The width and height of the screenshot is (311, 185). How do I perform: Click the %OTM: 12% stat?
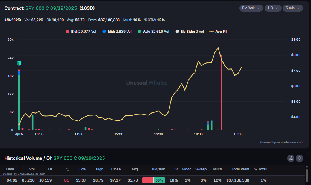click(x=155, y=20)
